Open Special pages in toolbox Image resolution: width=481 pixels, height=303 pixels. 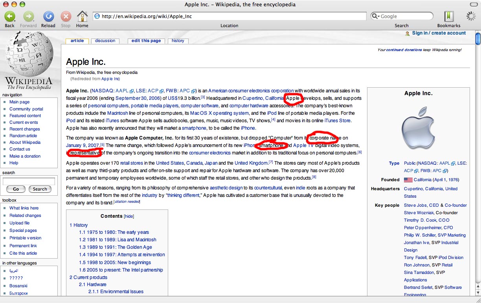point(23,230)
